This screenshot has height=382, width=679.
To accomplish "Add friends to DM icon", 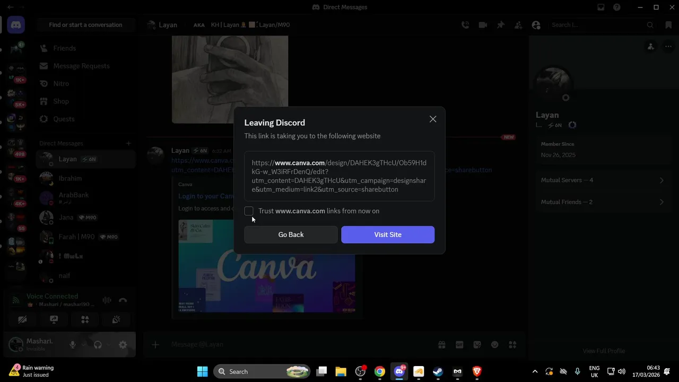I will point(518,25).
